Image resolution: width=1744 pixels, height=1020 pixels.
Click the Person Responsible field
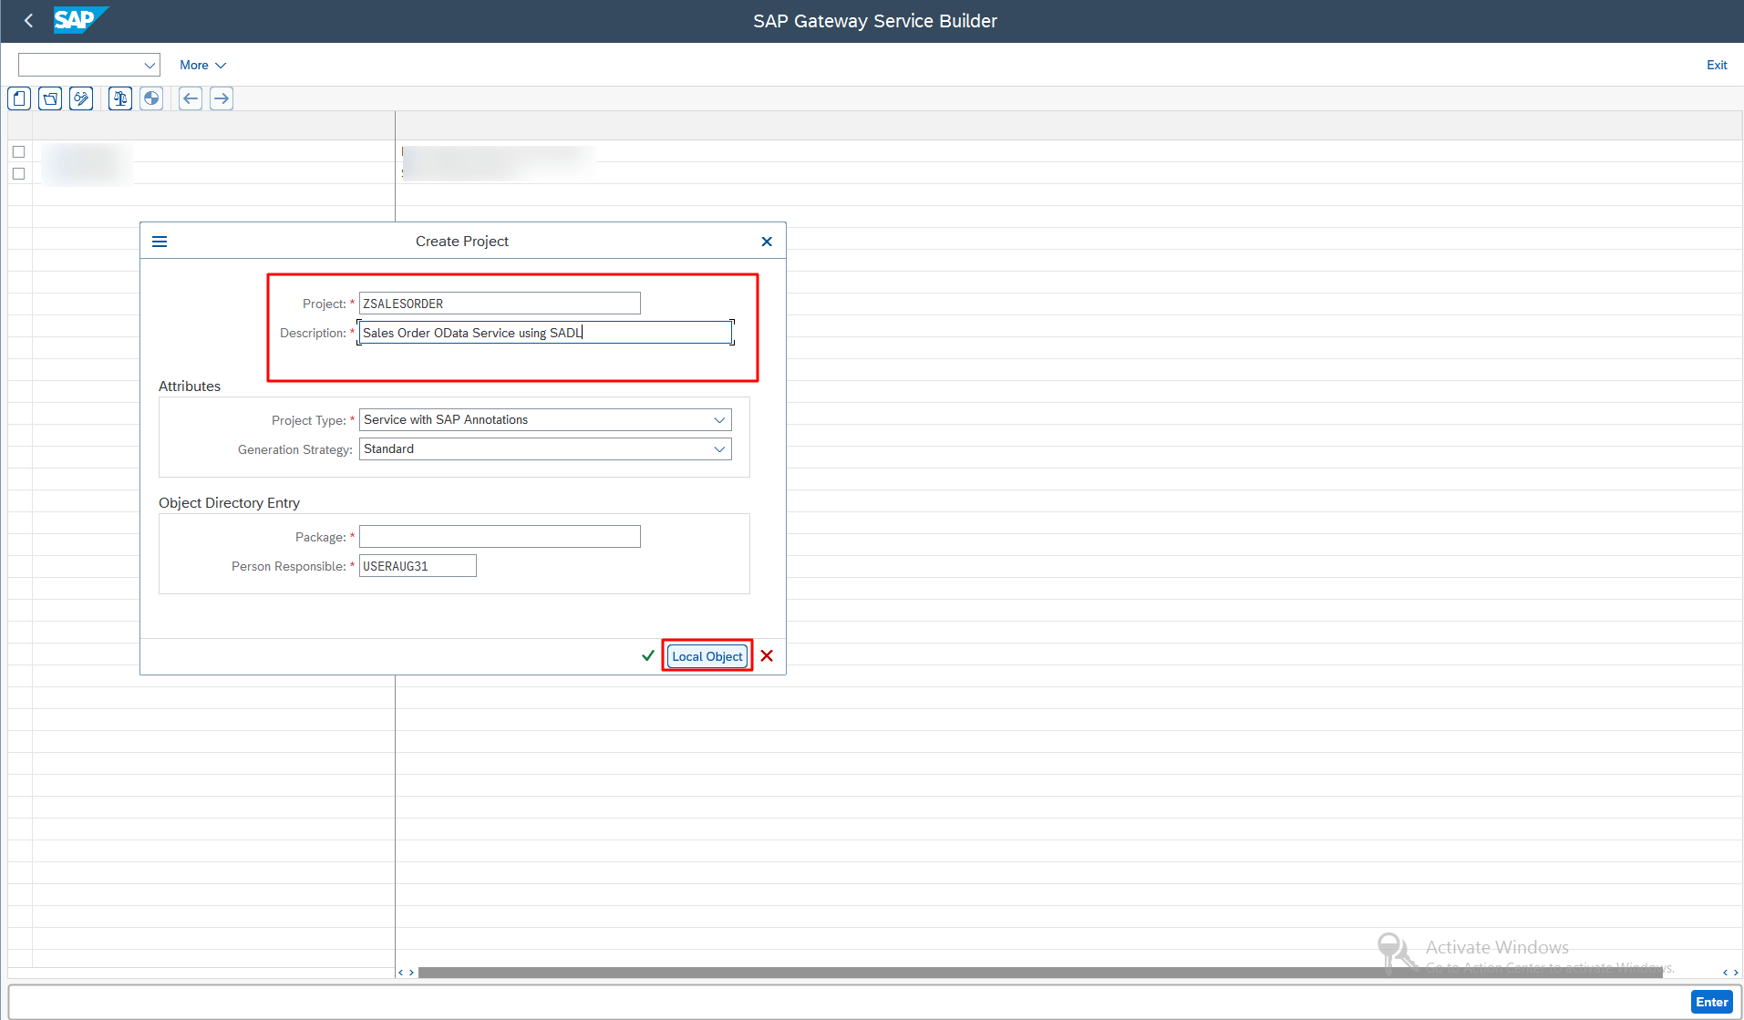pos(418,566)
